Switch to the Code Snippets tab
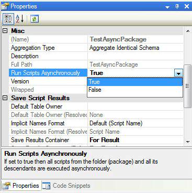Image resolution: width=192 pixels, height=193 pixels. click(66, 186)
